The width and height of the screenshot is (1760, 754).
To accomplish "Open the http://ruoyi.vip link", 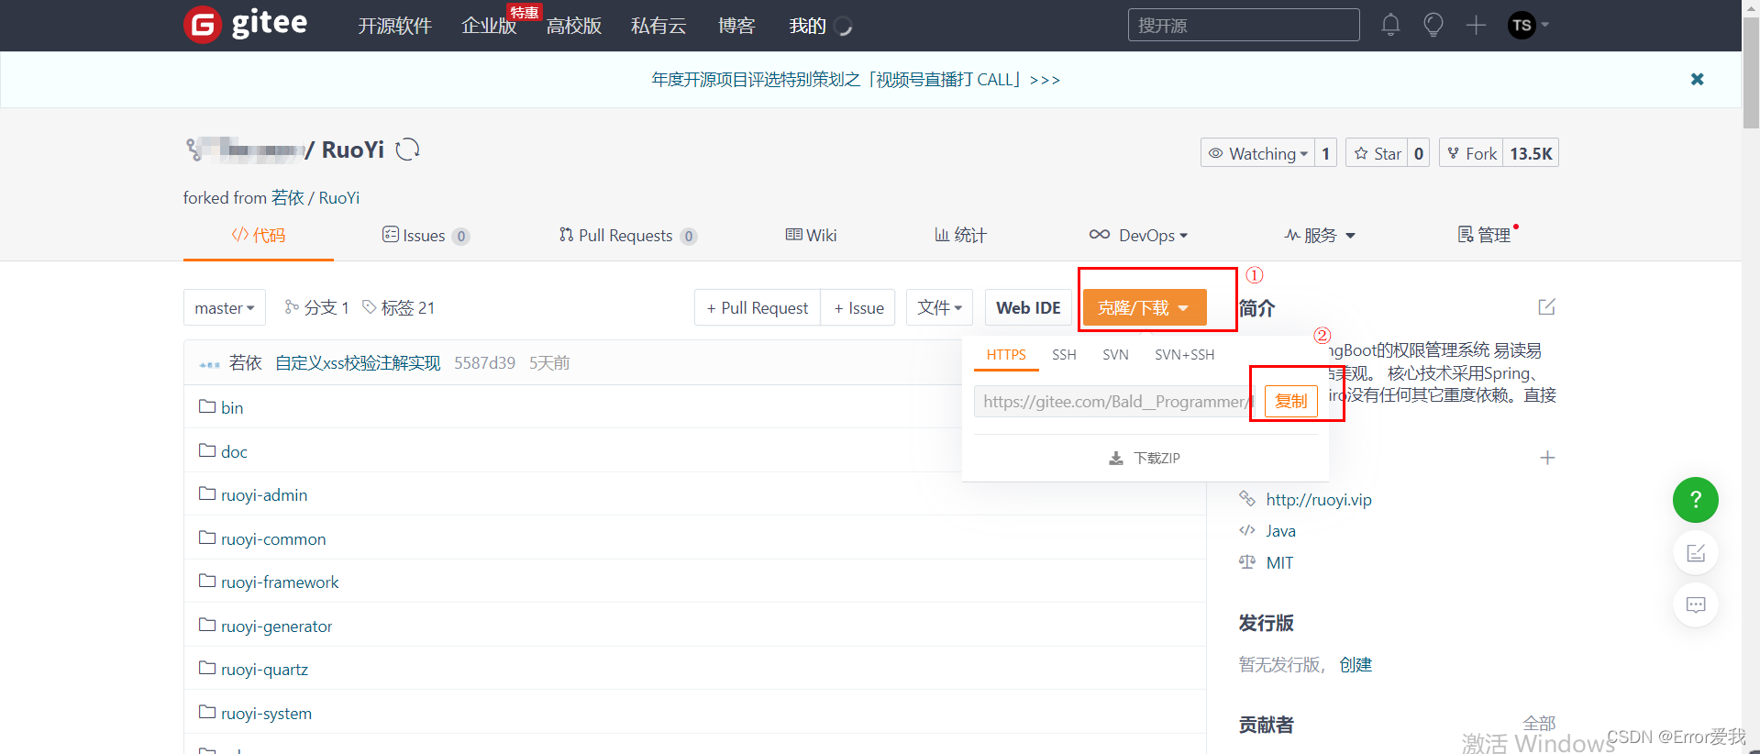I will [1319, 499].
